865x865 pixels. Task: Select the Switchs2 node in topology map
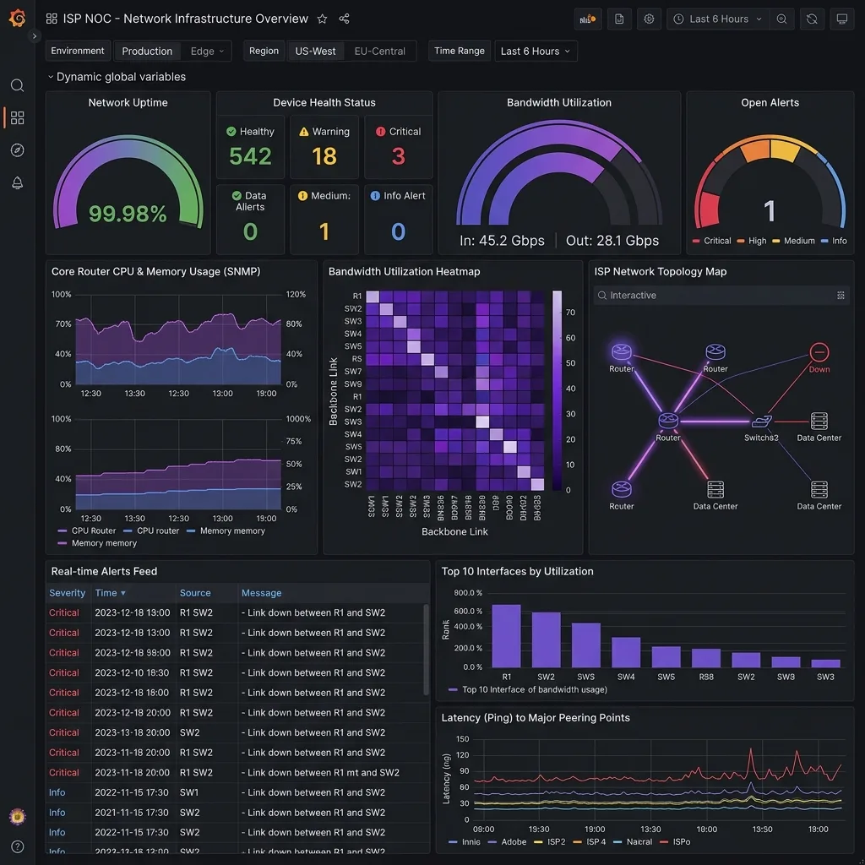coord(761,427)
